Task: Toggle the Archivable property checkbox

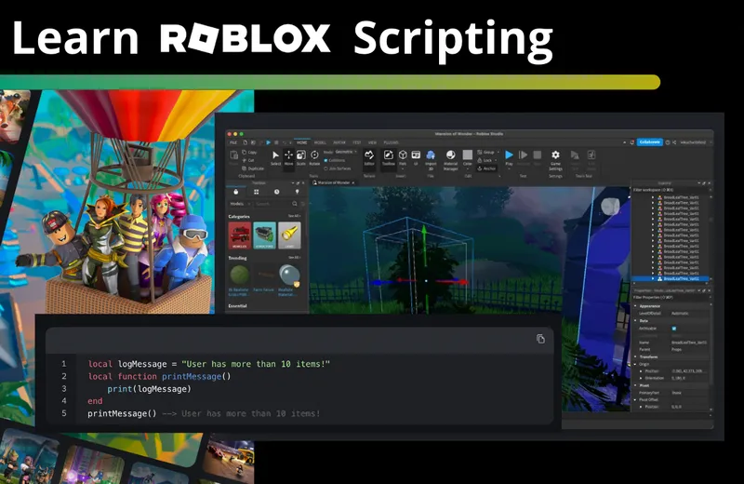Action: (674, 329)
